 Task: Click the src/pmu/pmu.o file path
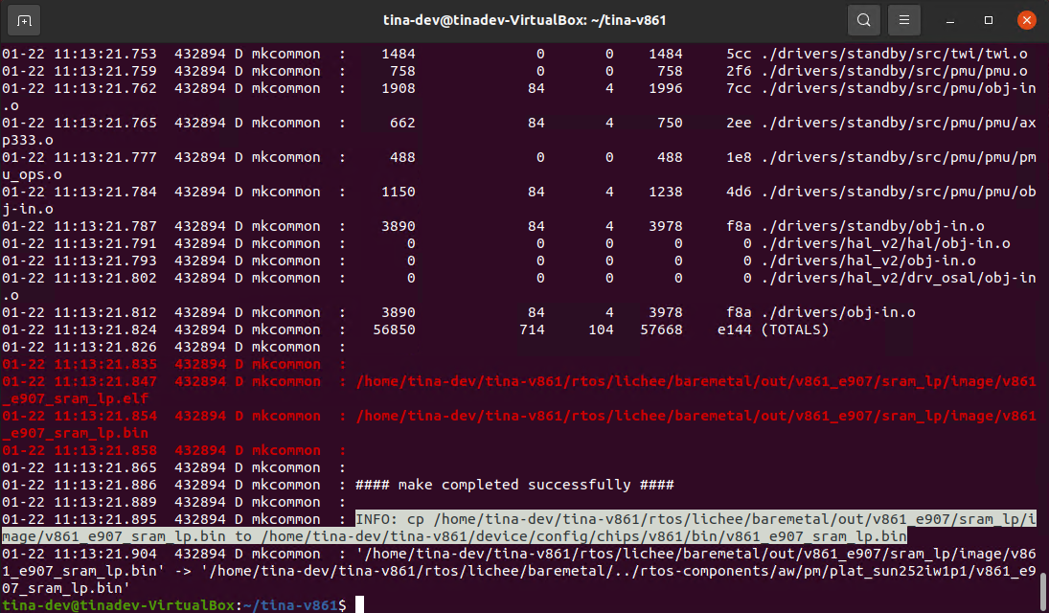(894, 71)
